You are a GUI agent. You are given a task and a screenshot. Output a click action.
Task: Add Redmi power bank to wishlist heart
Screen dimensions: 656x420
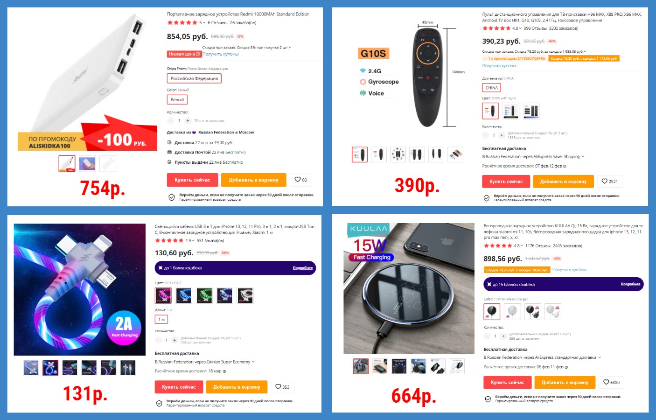(x=301, y=180)
